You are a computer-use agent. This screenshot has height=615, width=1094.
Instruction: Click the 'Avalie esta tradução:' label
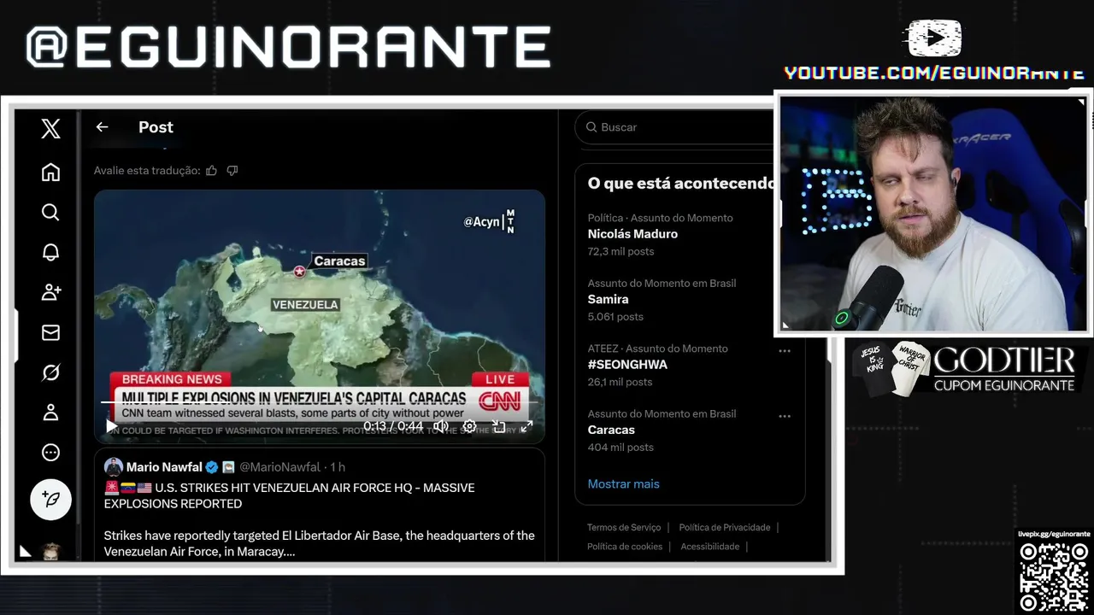pyautogui.click(x=147, y=170)
